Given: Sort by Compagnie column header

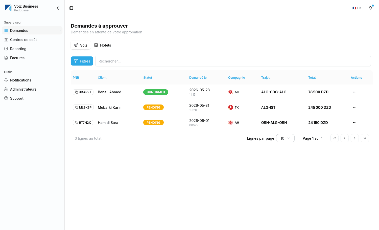Looking at the screenshot, I should click(236, 78).
